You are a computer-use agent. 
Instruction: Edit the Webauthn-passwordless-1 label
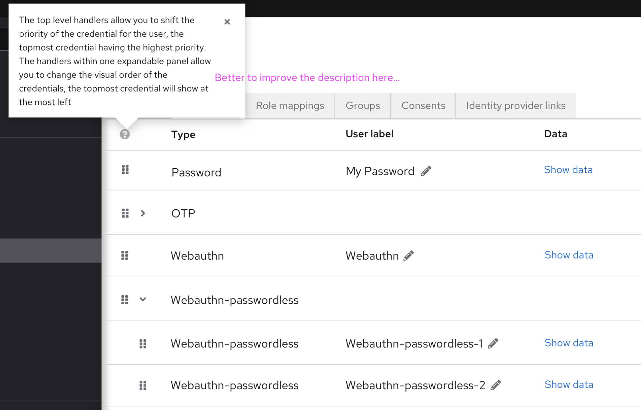493,343
